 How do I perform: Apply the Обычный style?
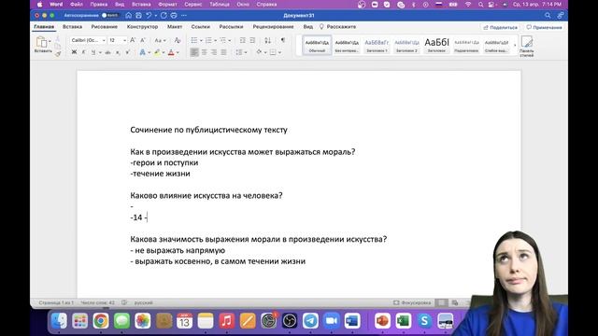(x=317, y=46)
